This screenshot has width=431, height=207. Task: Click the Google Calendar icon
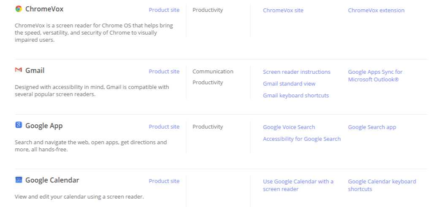pos(18,180)
